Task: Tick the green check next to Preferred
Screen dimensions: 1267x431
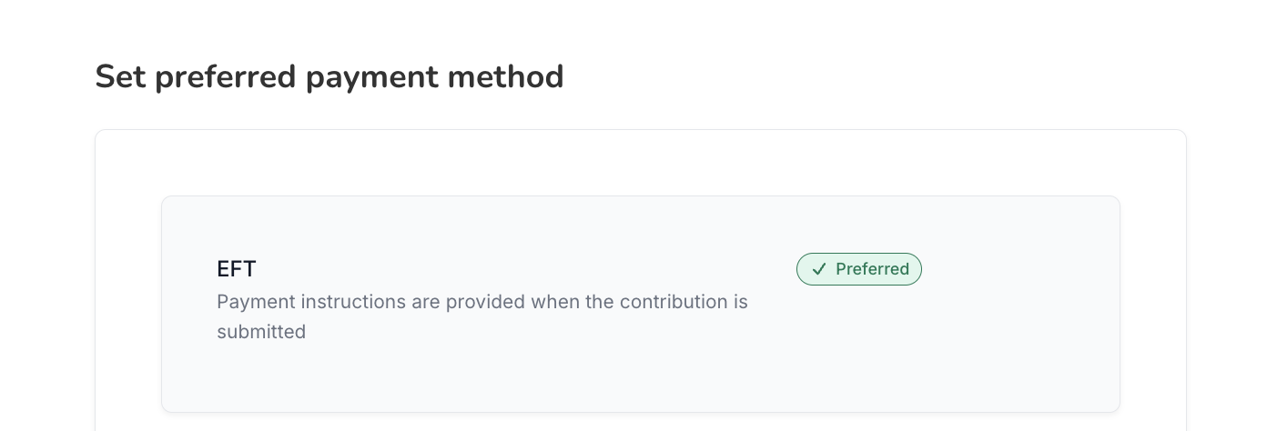Action: (x=819, y=269)
